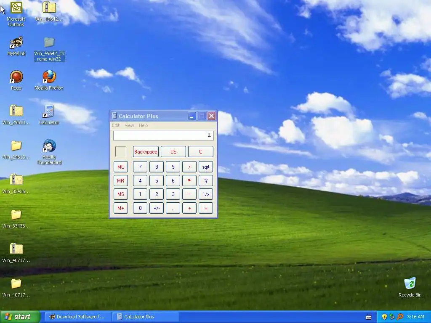Select the Mozilla Thunderbird desktop icon
This screenshot has width=431, height=323.
click(49, 152)
